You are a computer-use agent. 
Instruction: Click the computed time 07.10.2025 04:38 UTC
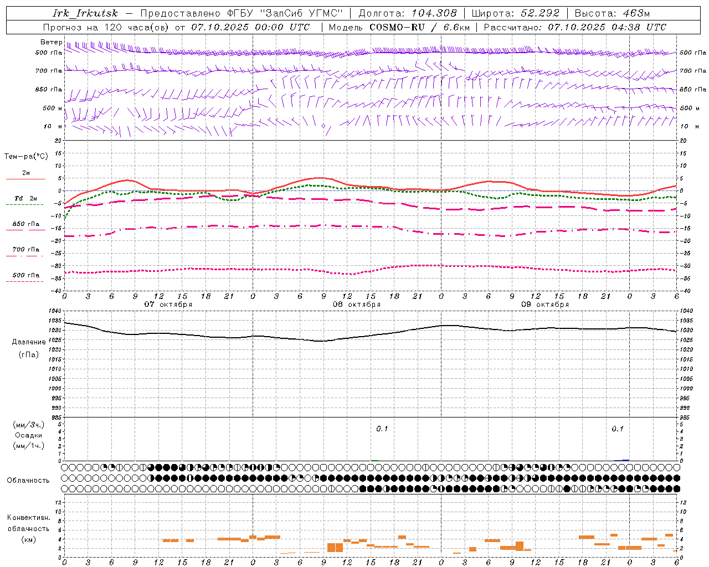(x=607, y=27)
